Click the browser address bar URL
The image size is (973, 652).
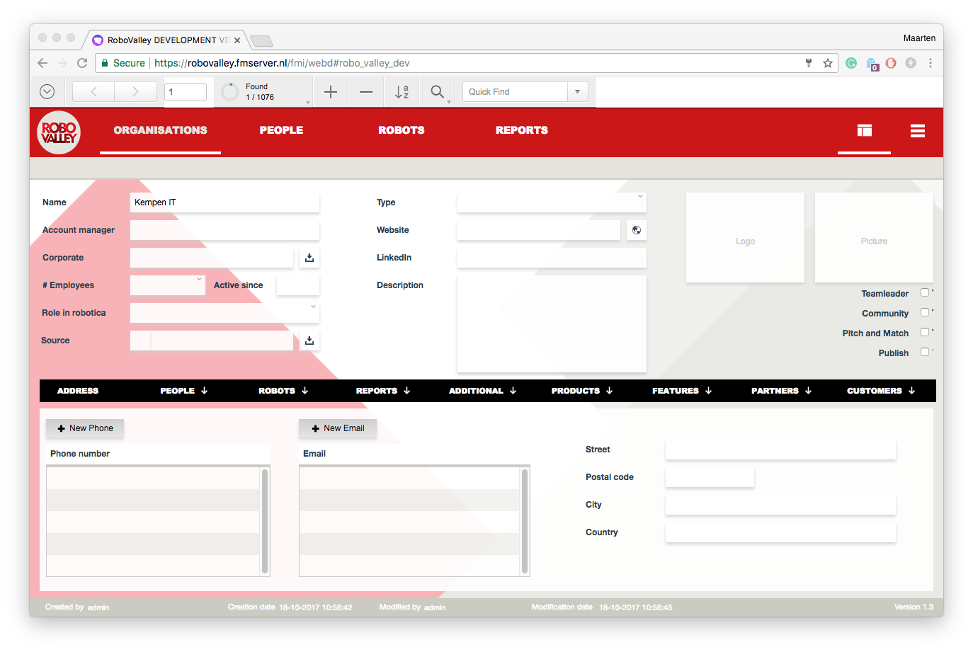point(282,63)
